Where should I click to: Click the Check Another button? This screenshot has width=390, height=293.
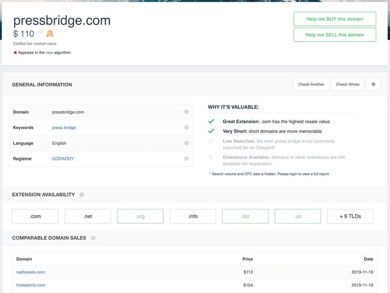coord(311,84)
